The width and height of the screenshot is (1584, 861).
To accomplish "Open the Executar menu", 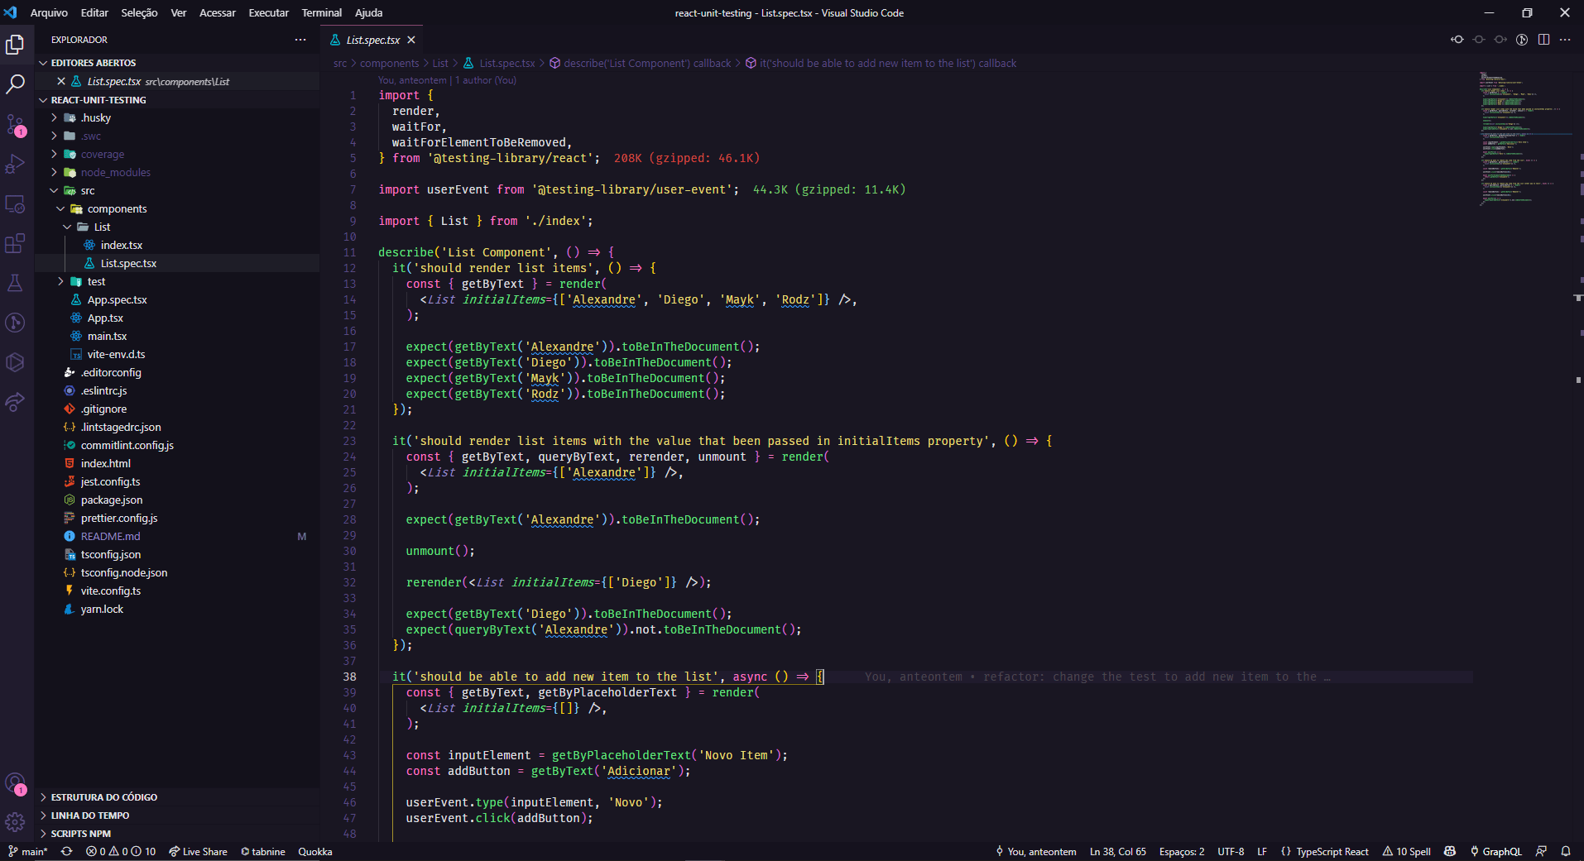I will (268, 12).
